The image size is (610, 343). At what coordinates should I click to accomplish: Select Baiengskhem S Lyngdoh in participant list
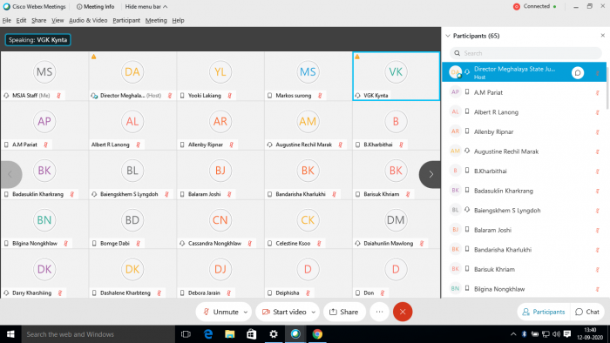(524, 210)
